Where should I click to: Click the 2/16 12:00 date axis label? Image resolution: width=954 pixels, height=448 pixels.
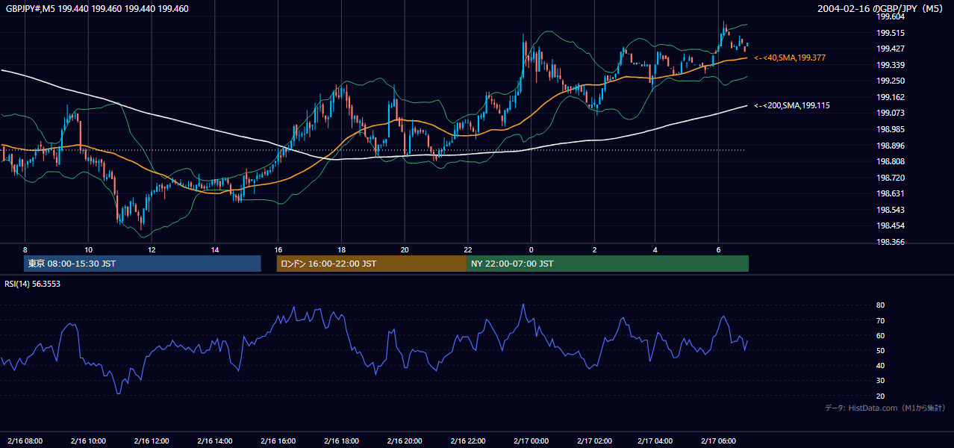152,441
